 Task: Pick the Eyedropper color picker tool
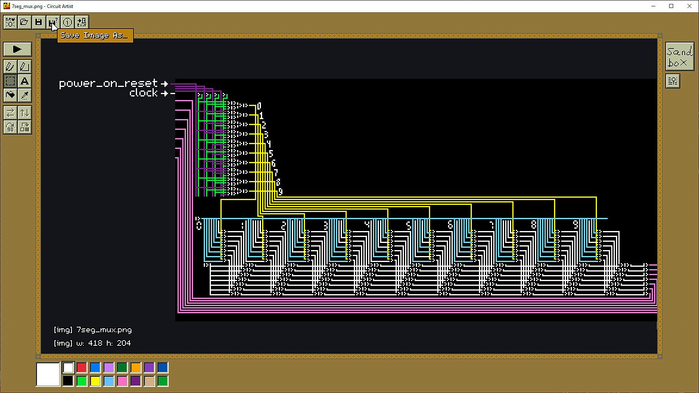click(25, 95)
